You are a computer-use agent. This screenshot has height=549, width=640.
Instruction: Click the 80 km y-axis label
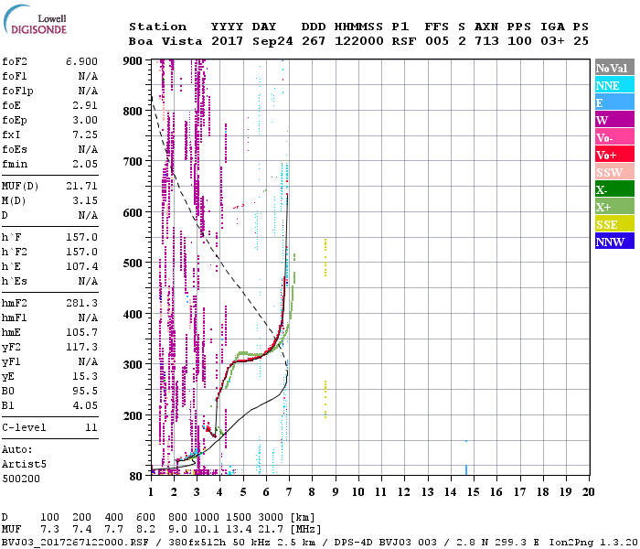click(x=136, y=477)
